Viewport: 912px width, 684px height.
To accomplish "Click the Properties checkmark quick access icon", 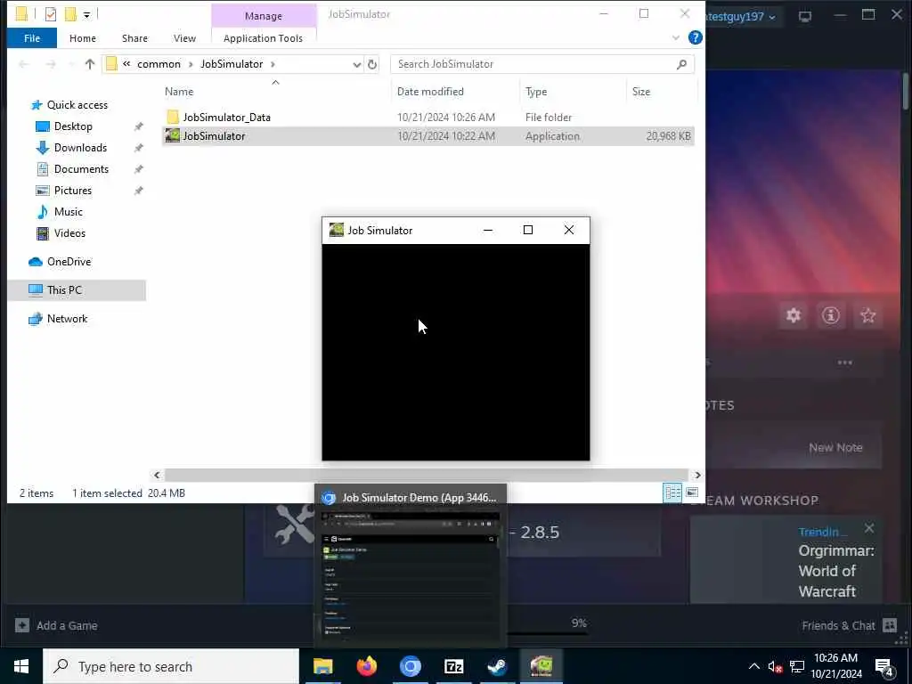I will pyautogui.click(x=51, y=14).
